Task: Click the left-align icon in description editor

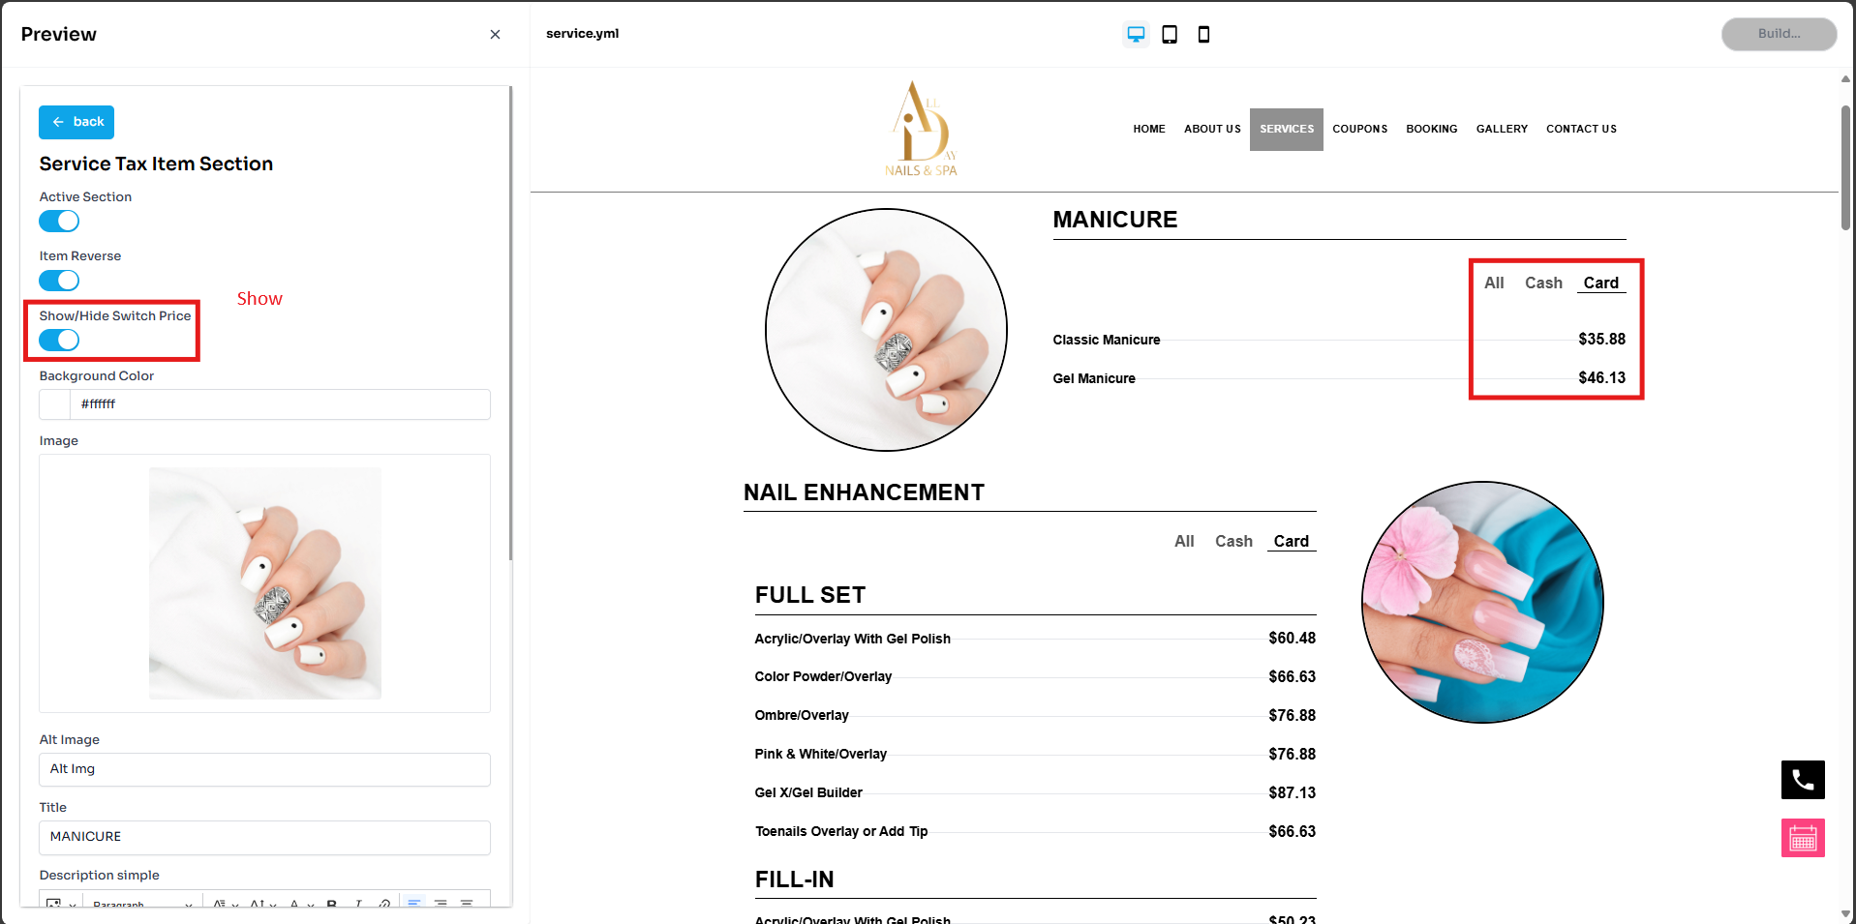Action: pos(414,903)
